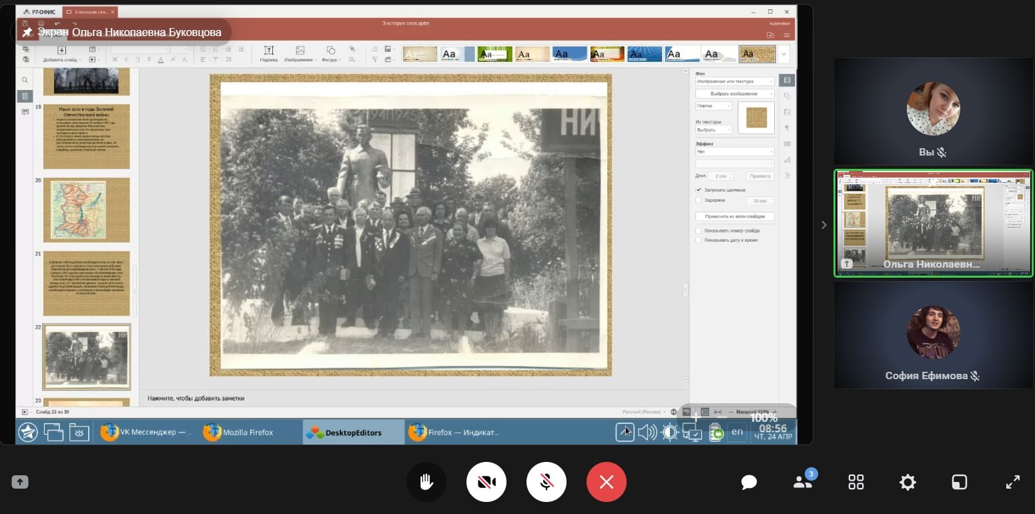
Task: Toggle 'Запускать щелчком' checkbox
Action: click(x=699, y=190)
